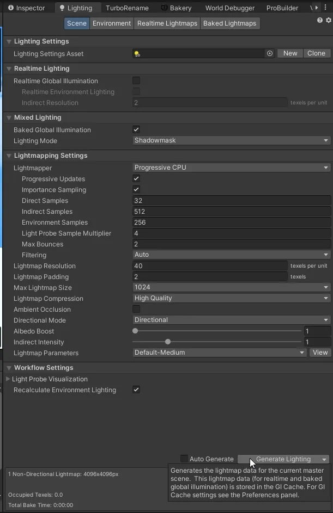Toggle Baked Global Illumination checkbox

coord(136,129)
